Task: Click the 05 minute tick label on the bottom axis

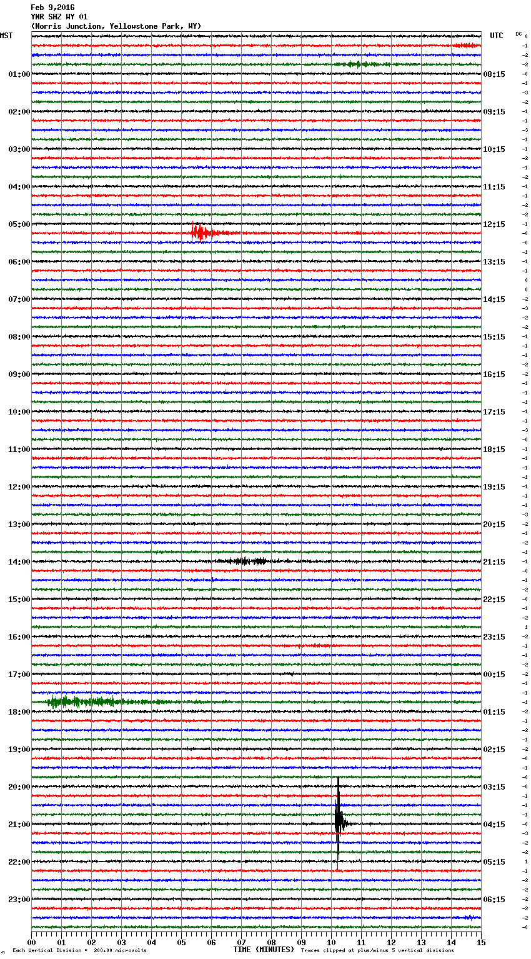Action: 182,943
